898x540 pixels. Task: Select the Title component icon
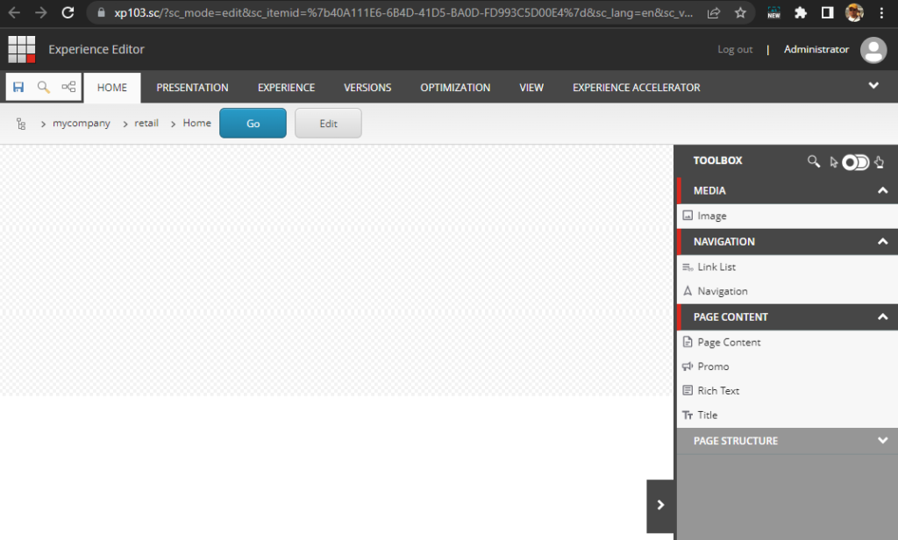(688, 416)
